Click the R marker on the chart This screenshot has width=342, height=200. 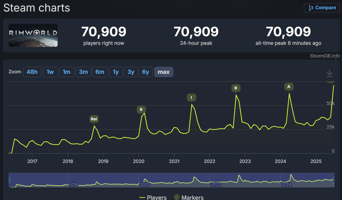(141, 109)
